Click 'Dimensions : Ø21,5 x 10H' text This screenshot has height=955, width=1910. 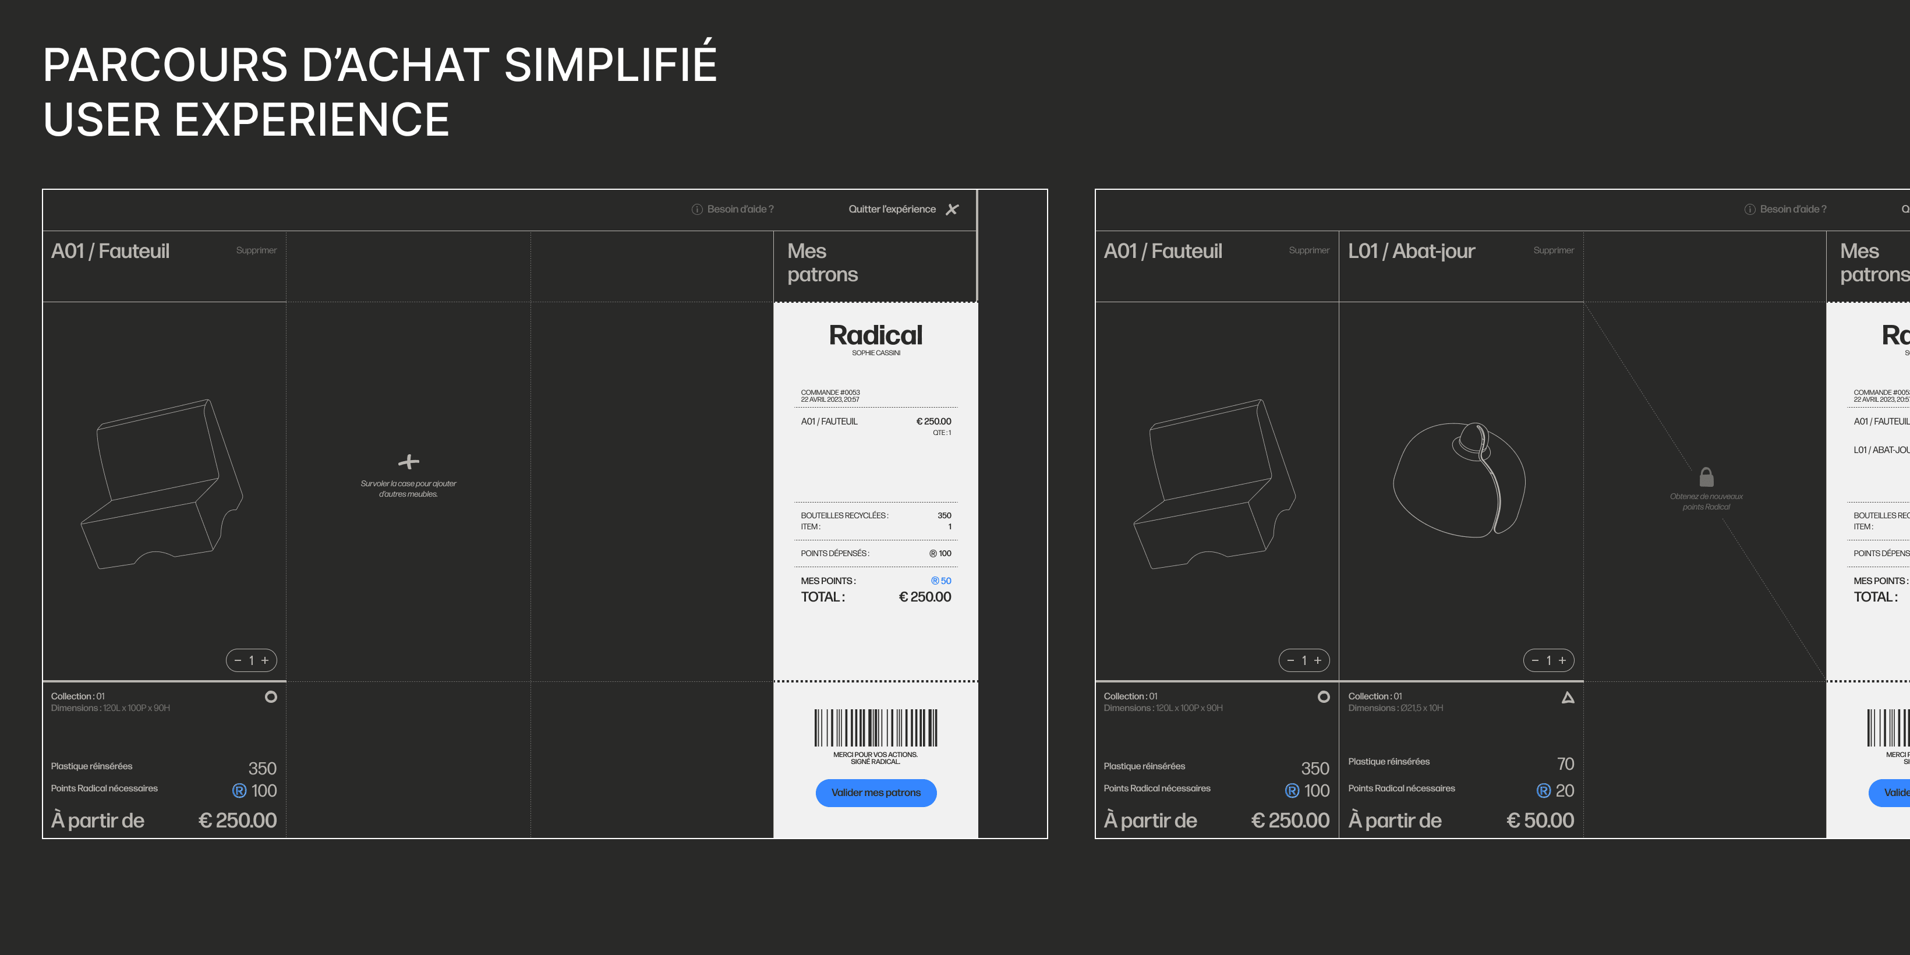click(x=1395, y=708)
